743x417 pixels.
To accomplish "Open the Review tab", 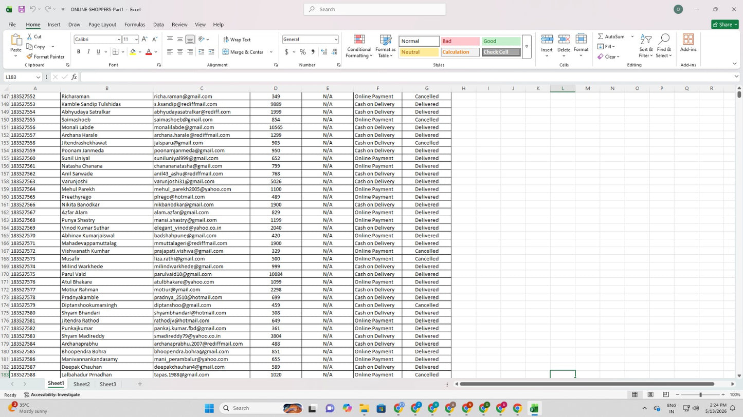I will [x=179, y=25].
